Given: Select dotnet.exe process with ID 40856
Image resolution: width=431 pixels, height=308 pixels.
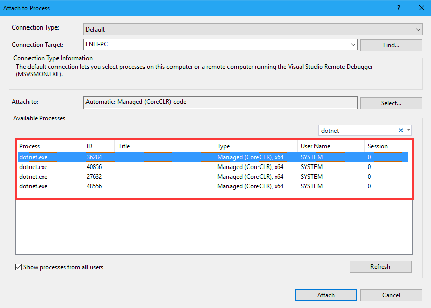Looking at the screenshot, I should 213,167.
